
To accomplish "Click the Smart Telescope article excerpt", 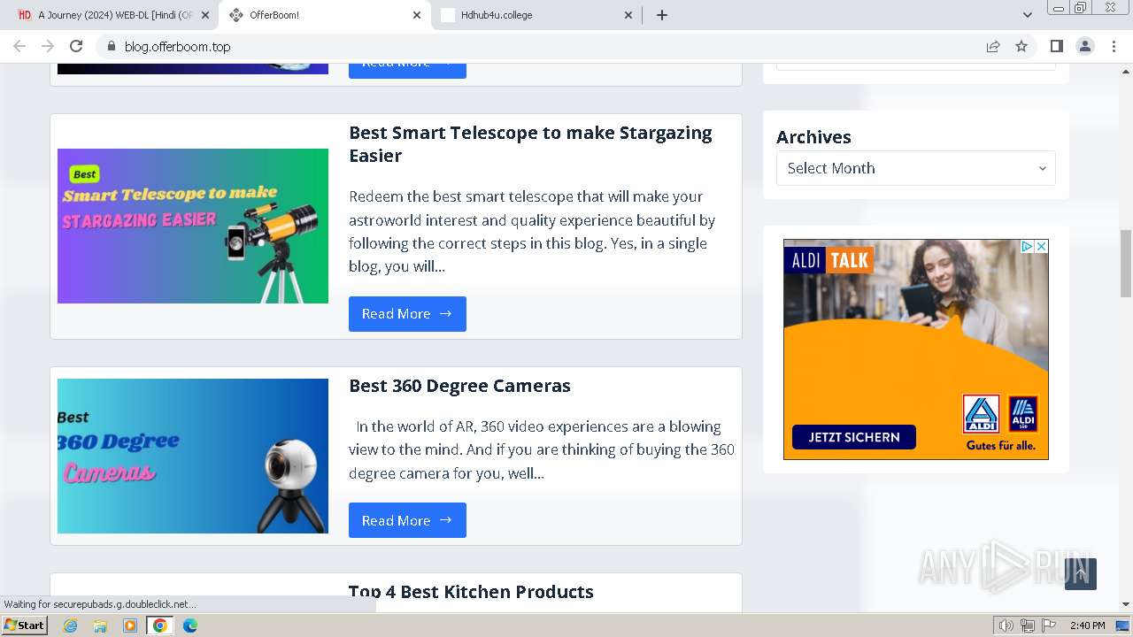I will click(x=532, y=232).
